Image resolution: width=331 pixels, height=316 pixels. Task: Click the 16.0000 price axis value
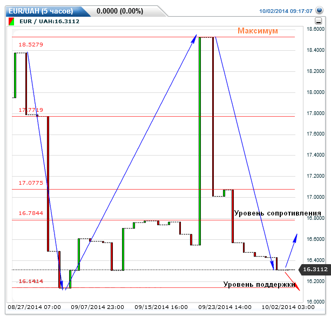[315, 301]
